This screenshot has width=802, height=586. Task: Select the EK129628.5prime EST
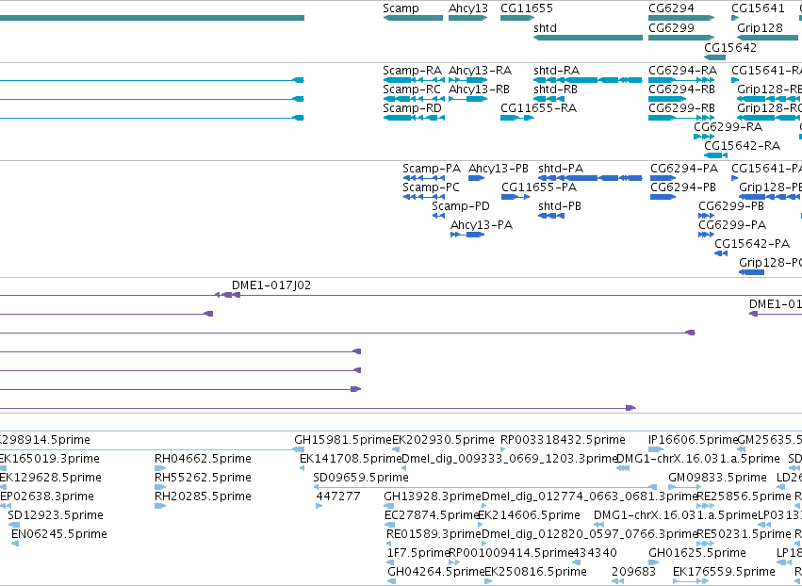click(x=3, y=487)
